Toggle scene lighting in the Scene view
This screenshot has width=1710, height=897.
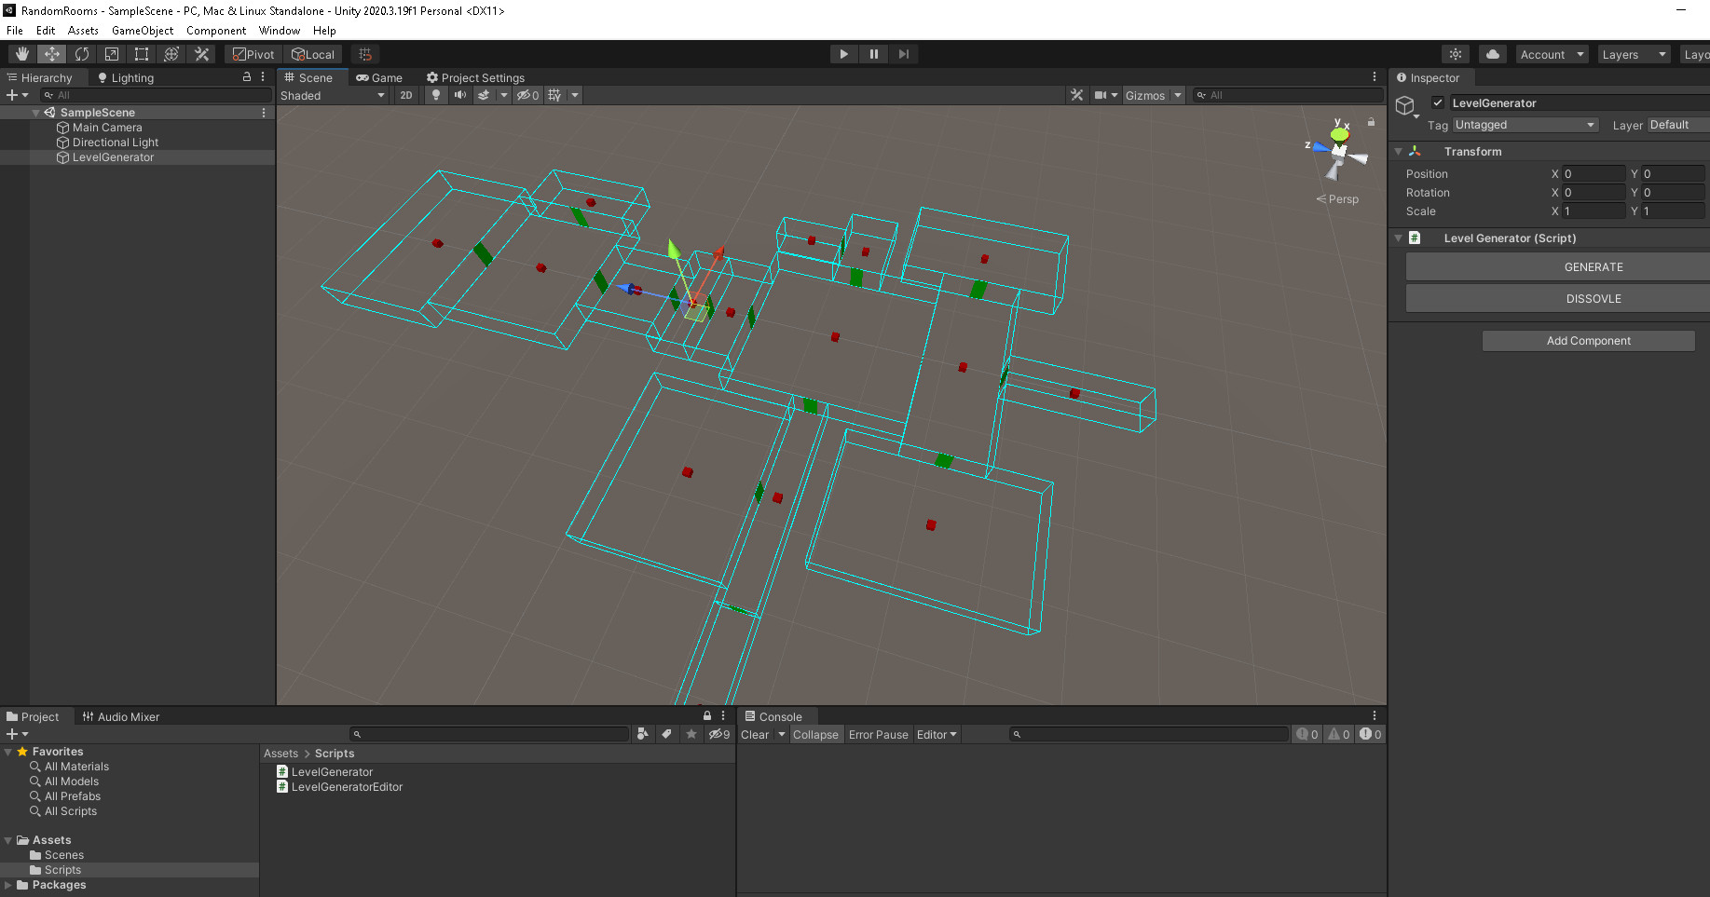coord(434,94)
